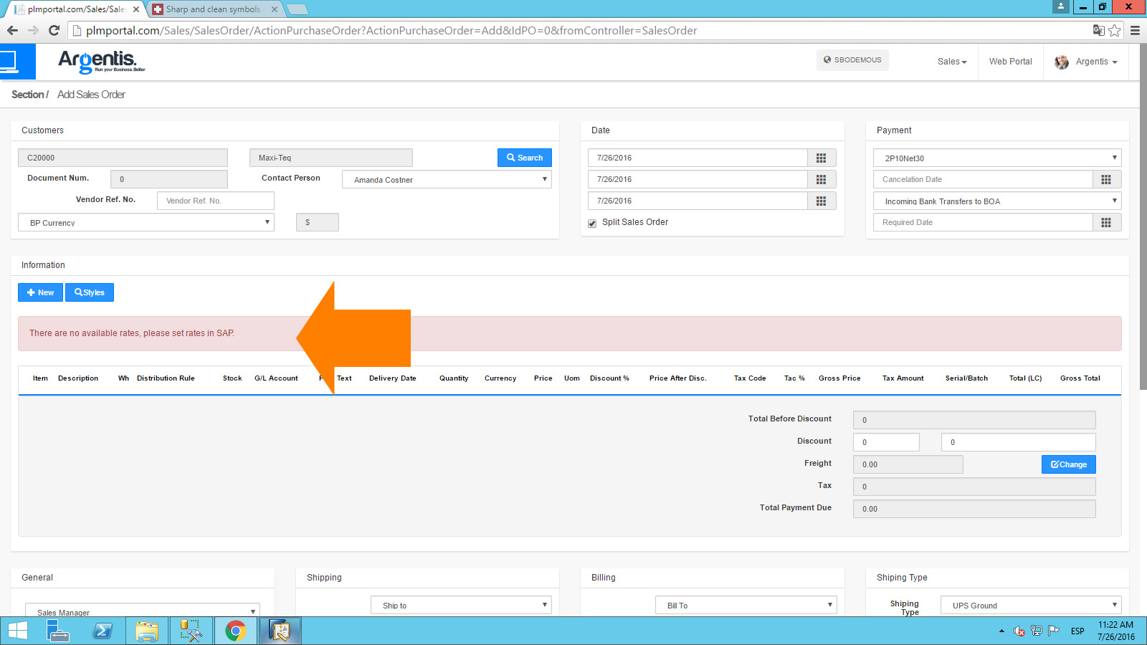1147x645 pixels.
Task: Uncheck the Split Sales Order checkbox
Action: point(592,223)
